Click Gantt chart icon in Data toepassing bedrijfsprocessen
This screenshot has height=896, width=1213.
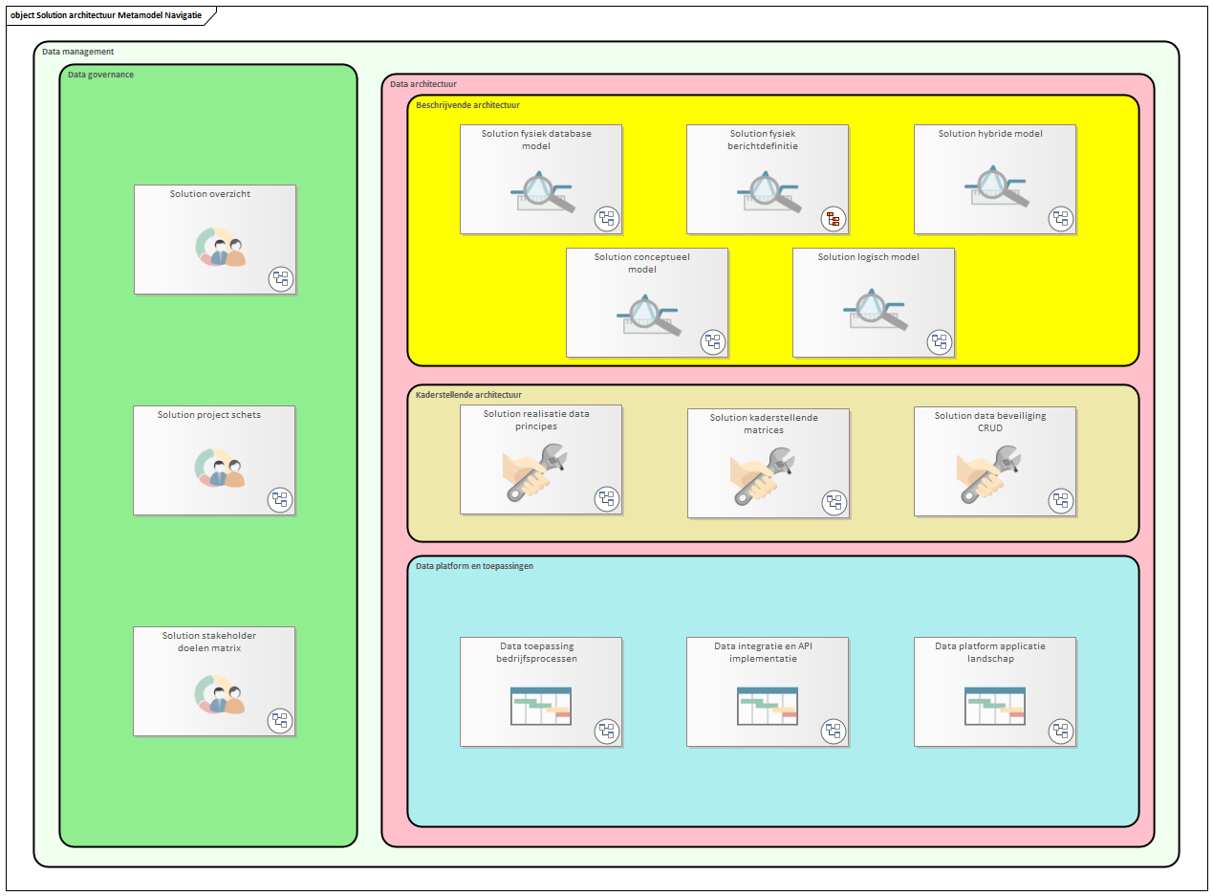[541, 706]
